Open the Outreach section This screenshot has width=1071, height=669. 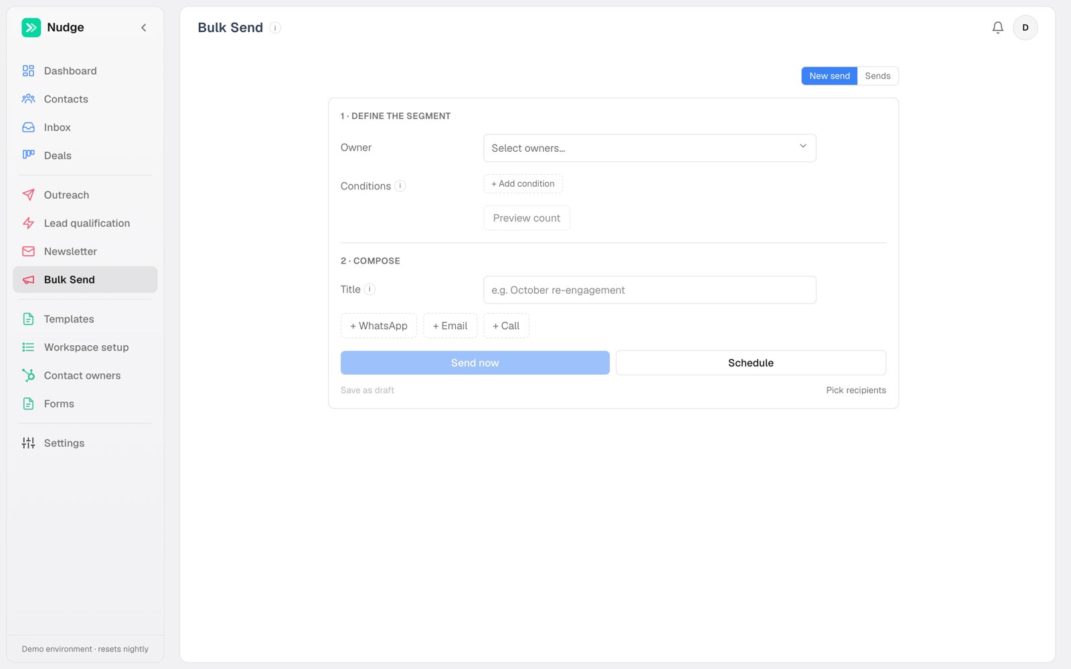85,195
